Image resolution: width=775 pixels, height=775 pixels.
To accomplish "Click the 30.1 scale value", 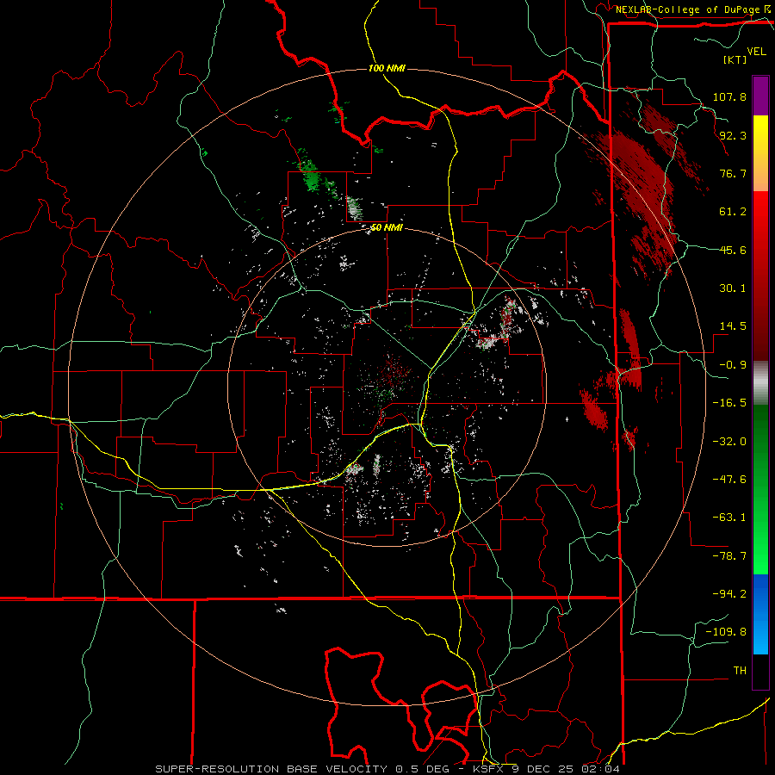I will [733, 288].
